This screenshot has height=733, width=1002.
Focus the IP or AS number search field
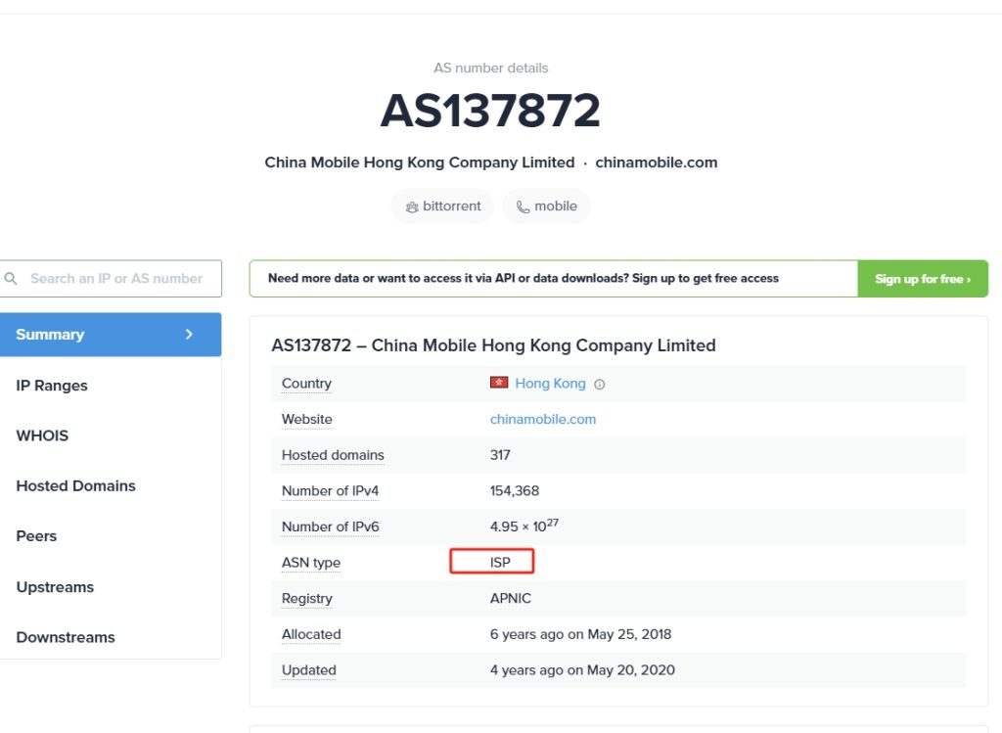pyautogui.click(x=112, y=279)
